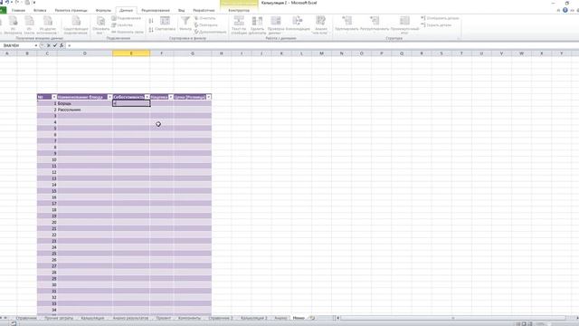Open filter dropdown for Себестоимость column
This screenshot has height=326, width=579.
click(147, 97)
